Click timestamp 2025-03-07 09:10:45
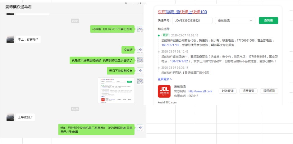Image resolution: width=293 pixels, height=144 pixels. (175, 51)
